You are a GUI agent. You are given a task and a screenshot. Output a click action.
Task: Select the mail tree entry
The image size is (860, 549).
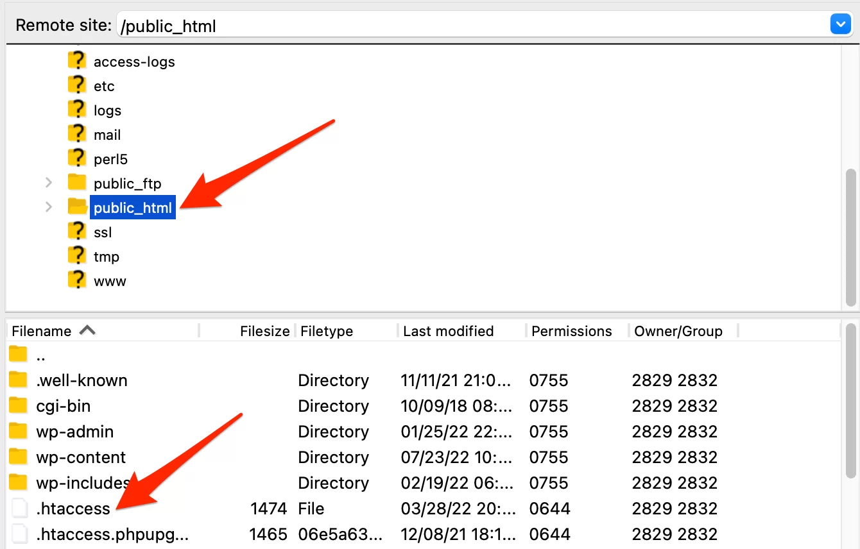pos(107,135)
